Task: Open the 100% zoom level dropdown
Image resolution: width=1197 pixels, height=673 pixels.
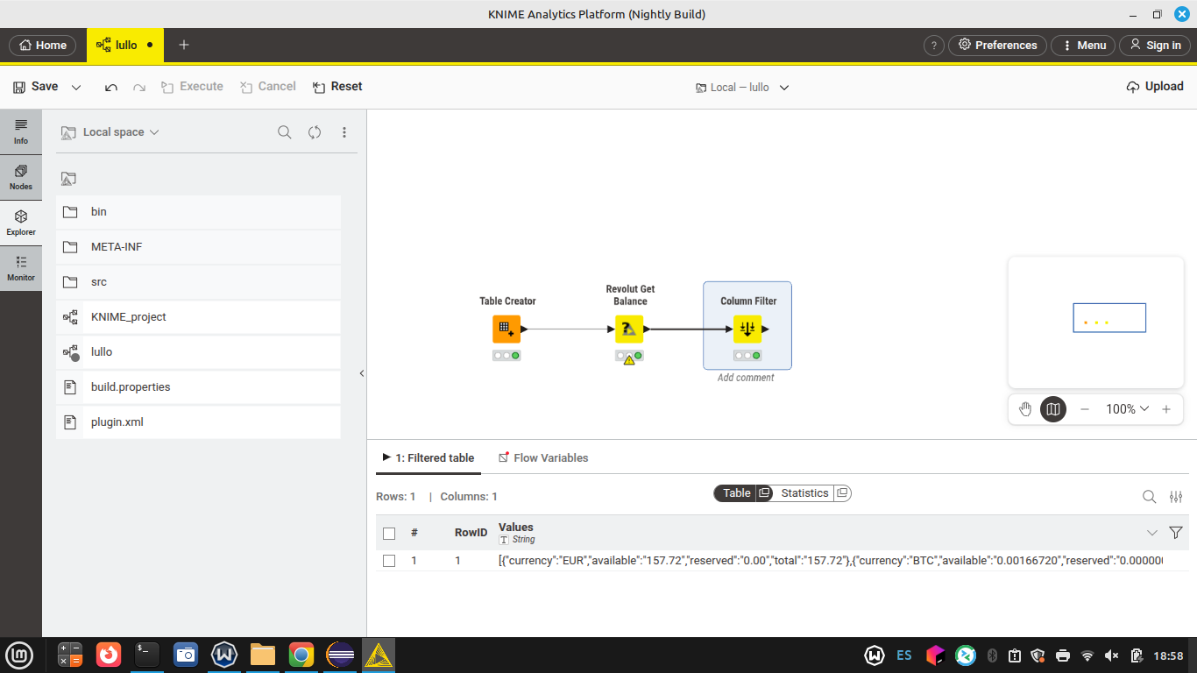Action: [x=1127, y=409]
